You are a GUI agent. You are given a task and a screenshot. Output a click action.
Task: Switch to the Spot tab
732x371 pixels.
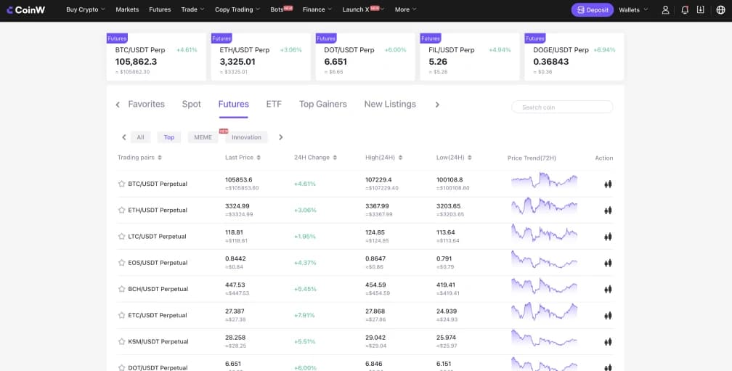point(192,104)
